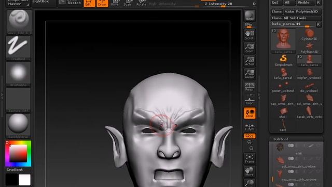Toggle Persp perspective view
The image size is (332, 187).
click(x=250, y=87)
